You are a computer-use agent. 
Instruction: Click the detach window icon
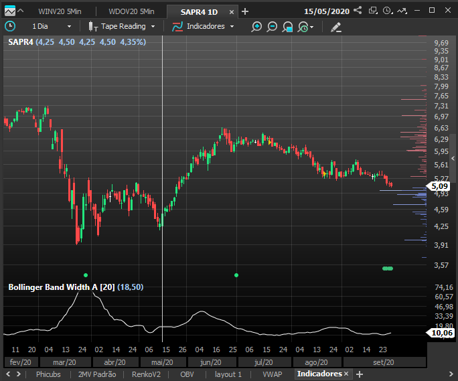[373, 11]
